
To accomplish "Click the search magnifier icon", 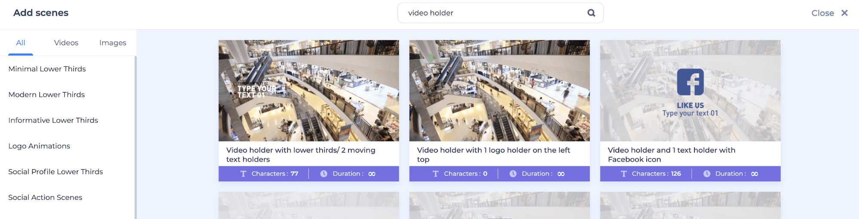I will coord(591,13).
